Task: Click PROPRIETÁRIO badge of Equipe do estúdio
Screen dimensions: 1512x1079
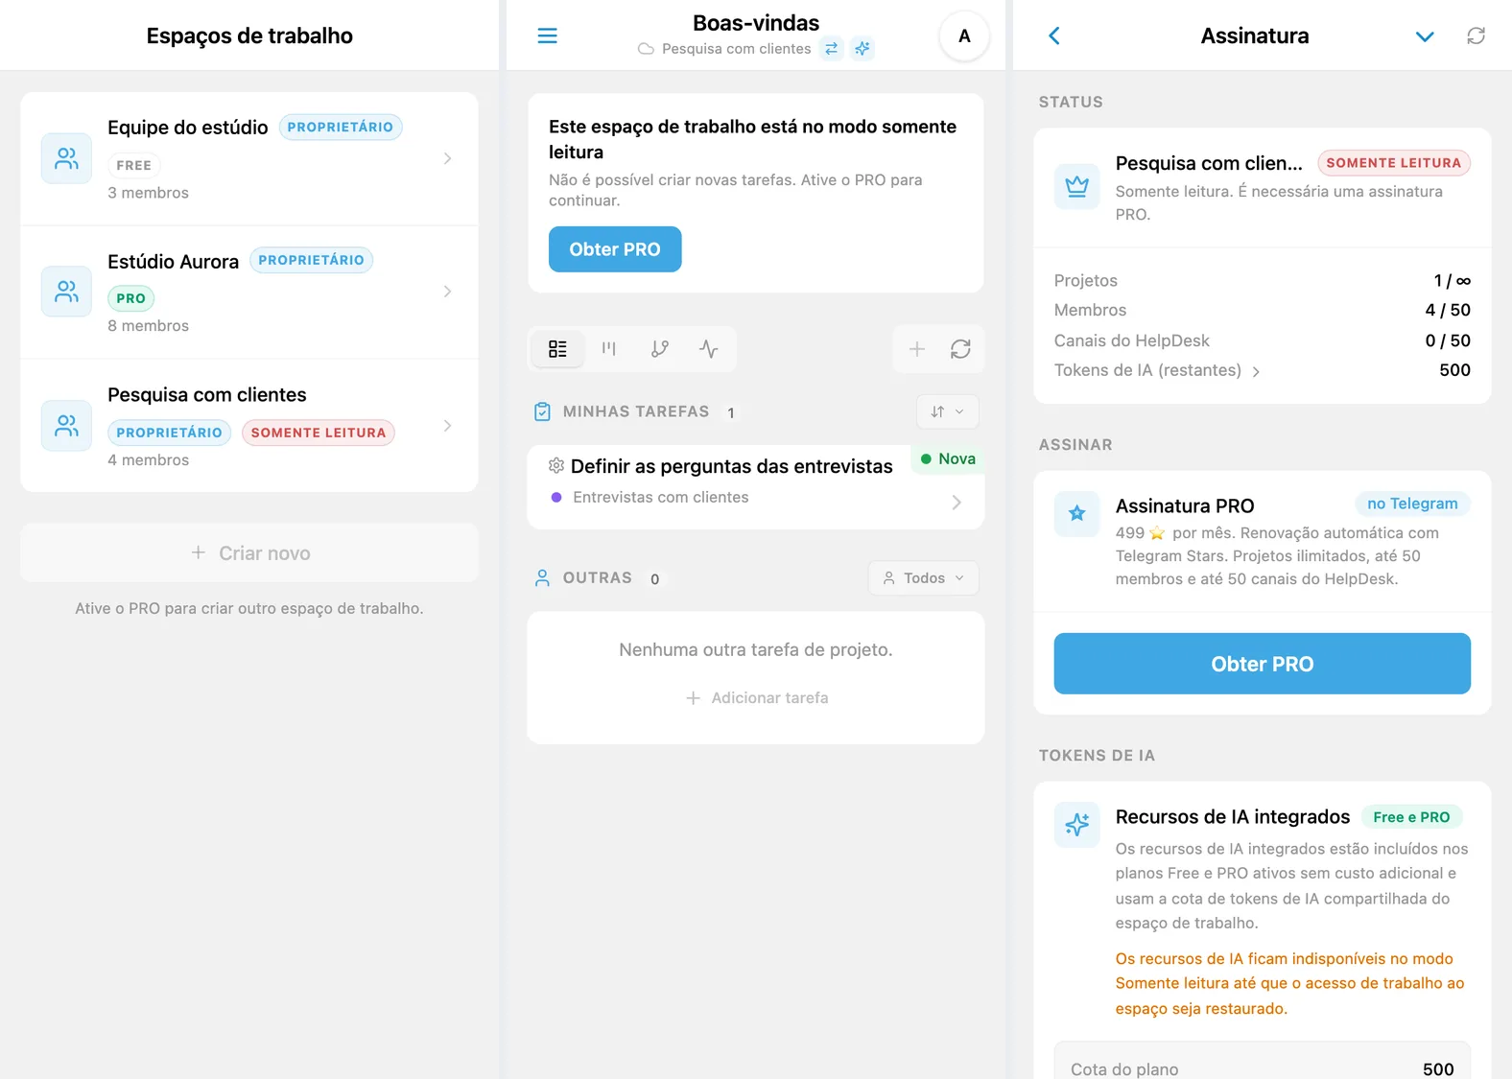Action: tap(340, 127)
